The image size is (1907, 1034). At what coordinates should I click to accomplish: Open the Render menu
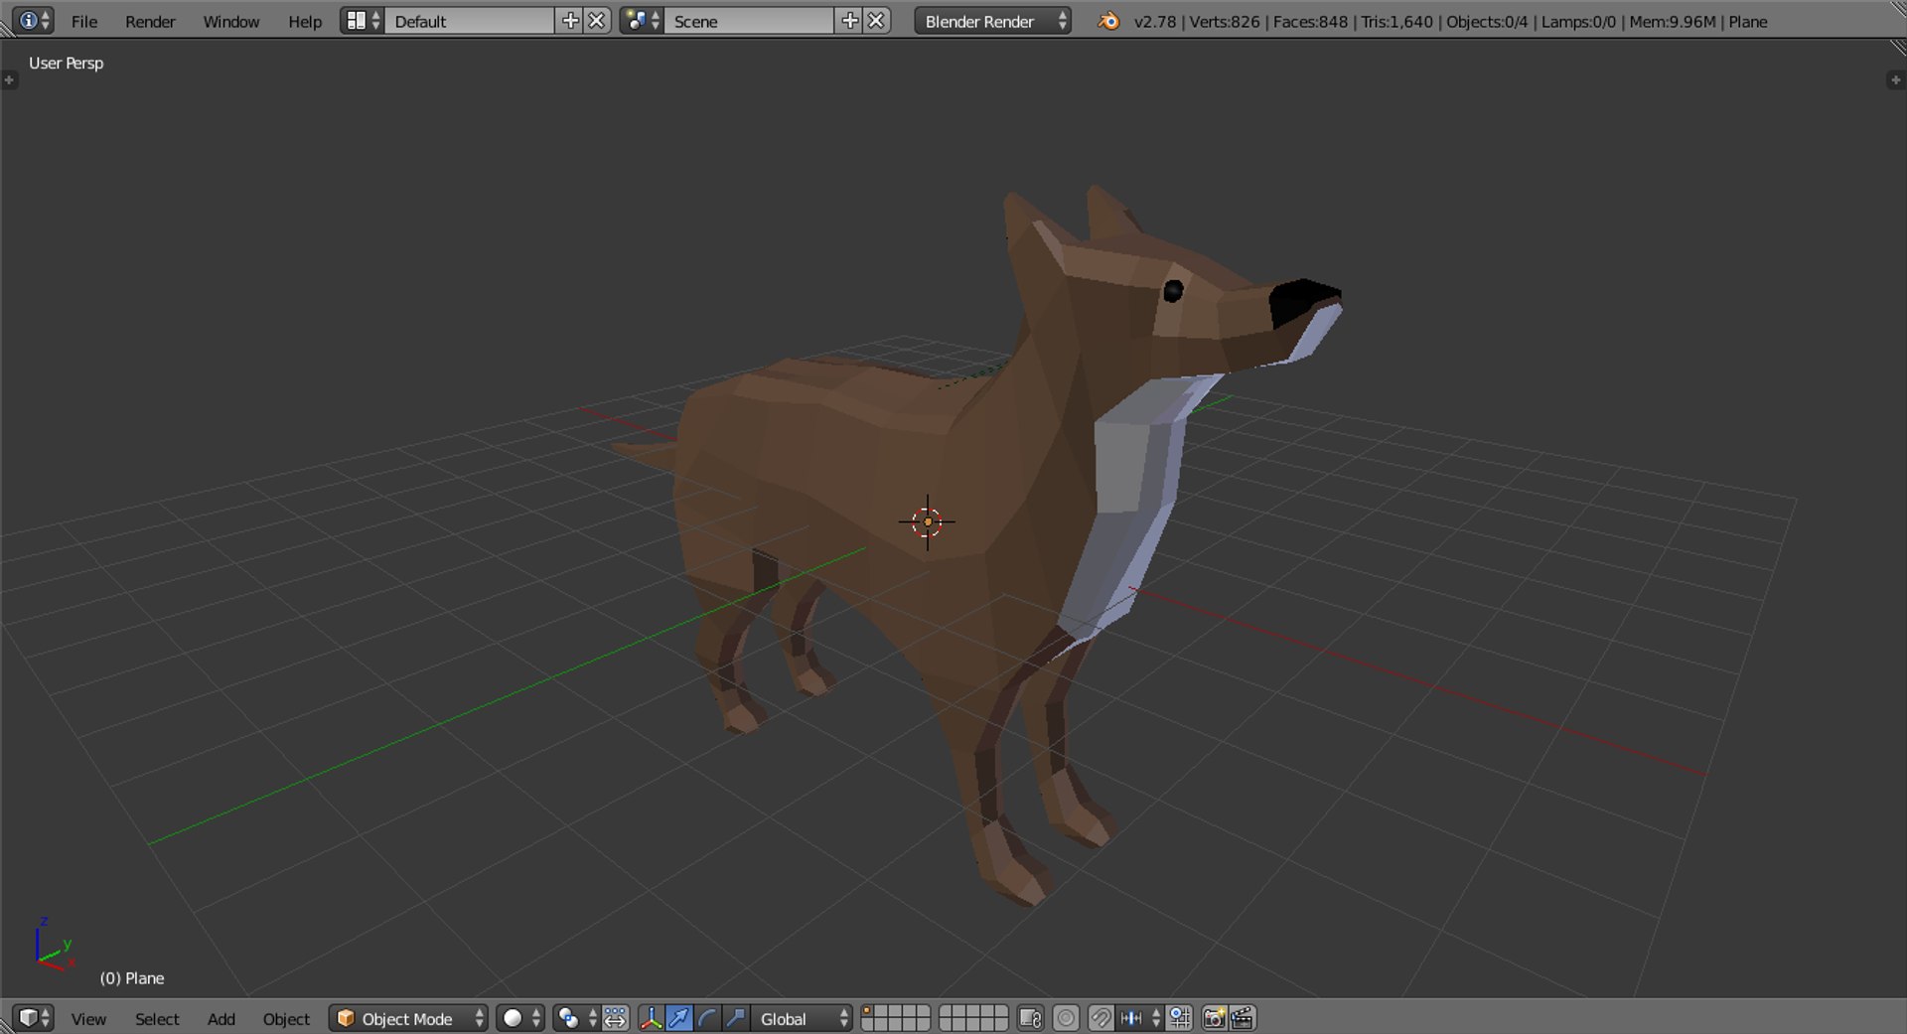pos(150,21)
